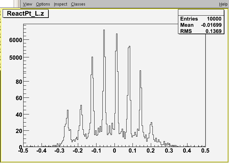Viewport: 229px width, 163px height.
Task: Click the x-axis label 0.3
Action: pos(169,151)
